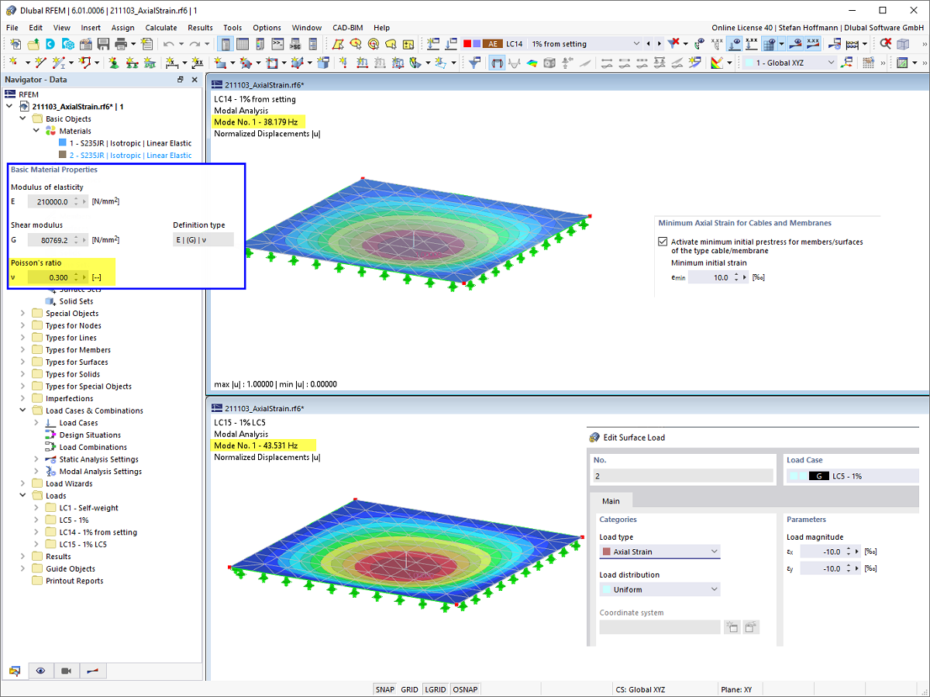Click the result colors palette icon
Viewport: 930px width, 697px height.
tap(717, 63)
